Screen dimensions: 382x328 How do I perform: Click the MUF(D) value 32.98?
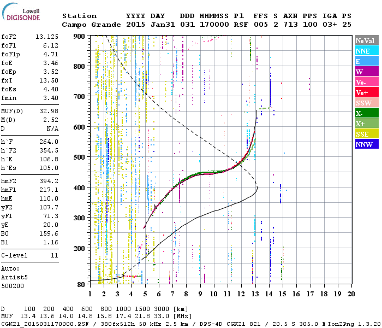tap(49, 112)
